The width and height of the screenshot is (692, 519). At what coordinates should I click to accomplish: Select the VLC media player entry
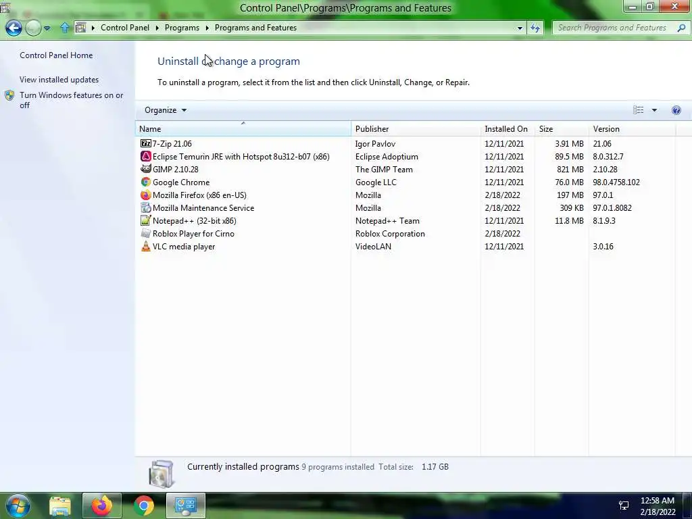184,247
